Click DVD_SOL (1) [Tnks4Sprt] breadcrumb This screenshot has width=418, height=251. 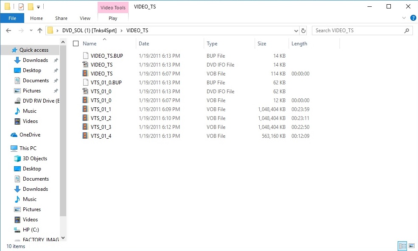tap(90, 31)
